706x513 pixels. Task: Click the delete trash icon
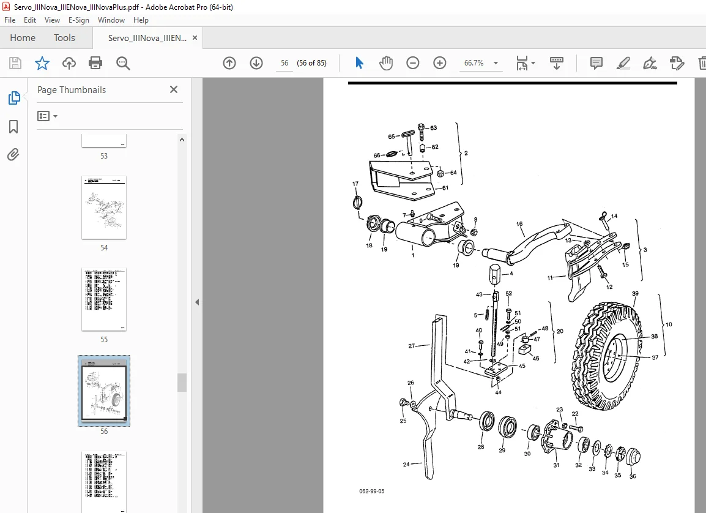click(702, 63)
